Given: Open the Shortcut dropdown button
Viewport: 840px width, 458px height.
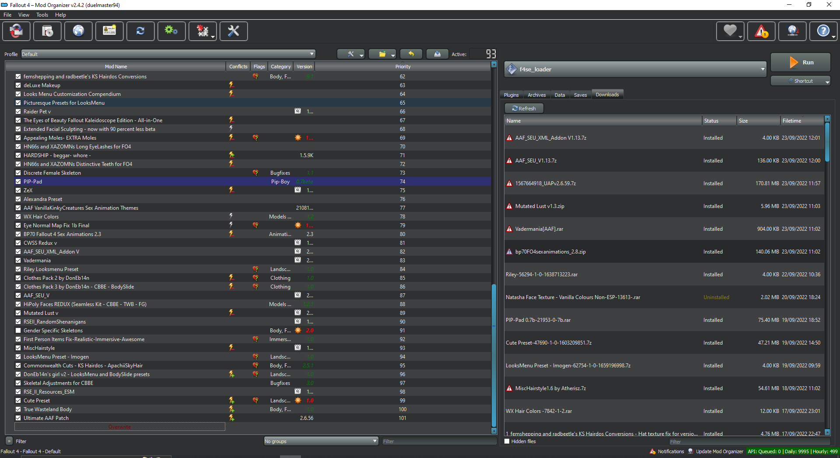Looking at the screenshot, I should [801, 81].
